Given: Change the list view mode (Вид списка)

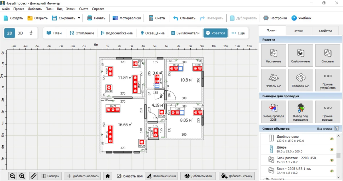Looking at the screenshot, I should pyautogui.click(x=336, y=129).
